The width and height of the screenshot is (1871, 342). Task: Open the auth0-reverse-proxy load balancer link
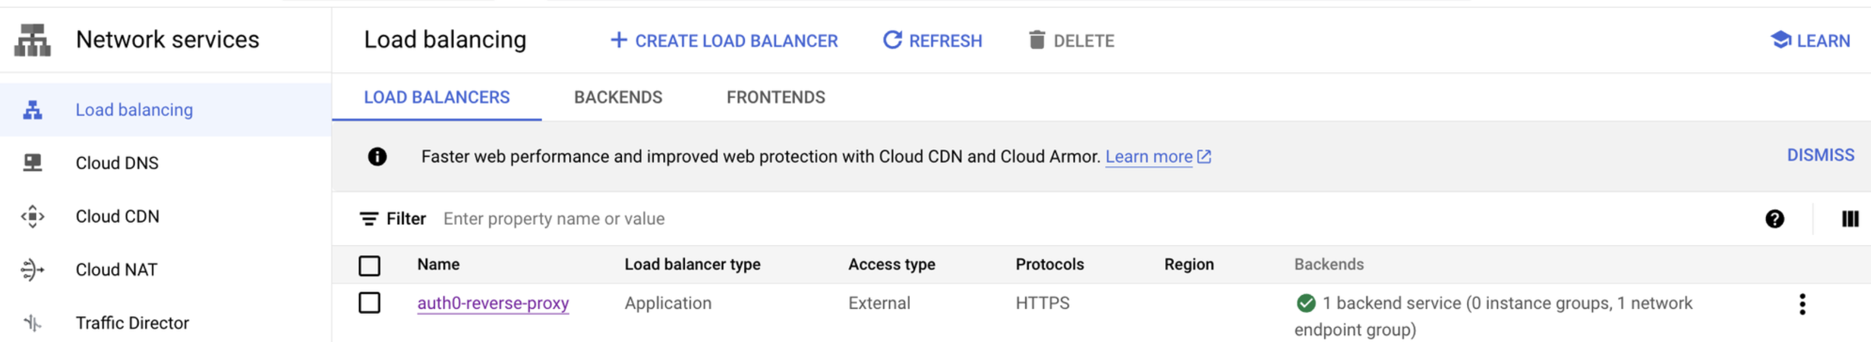(493, 303)
